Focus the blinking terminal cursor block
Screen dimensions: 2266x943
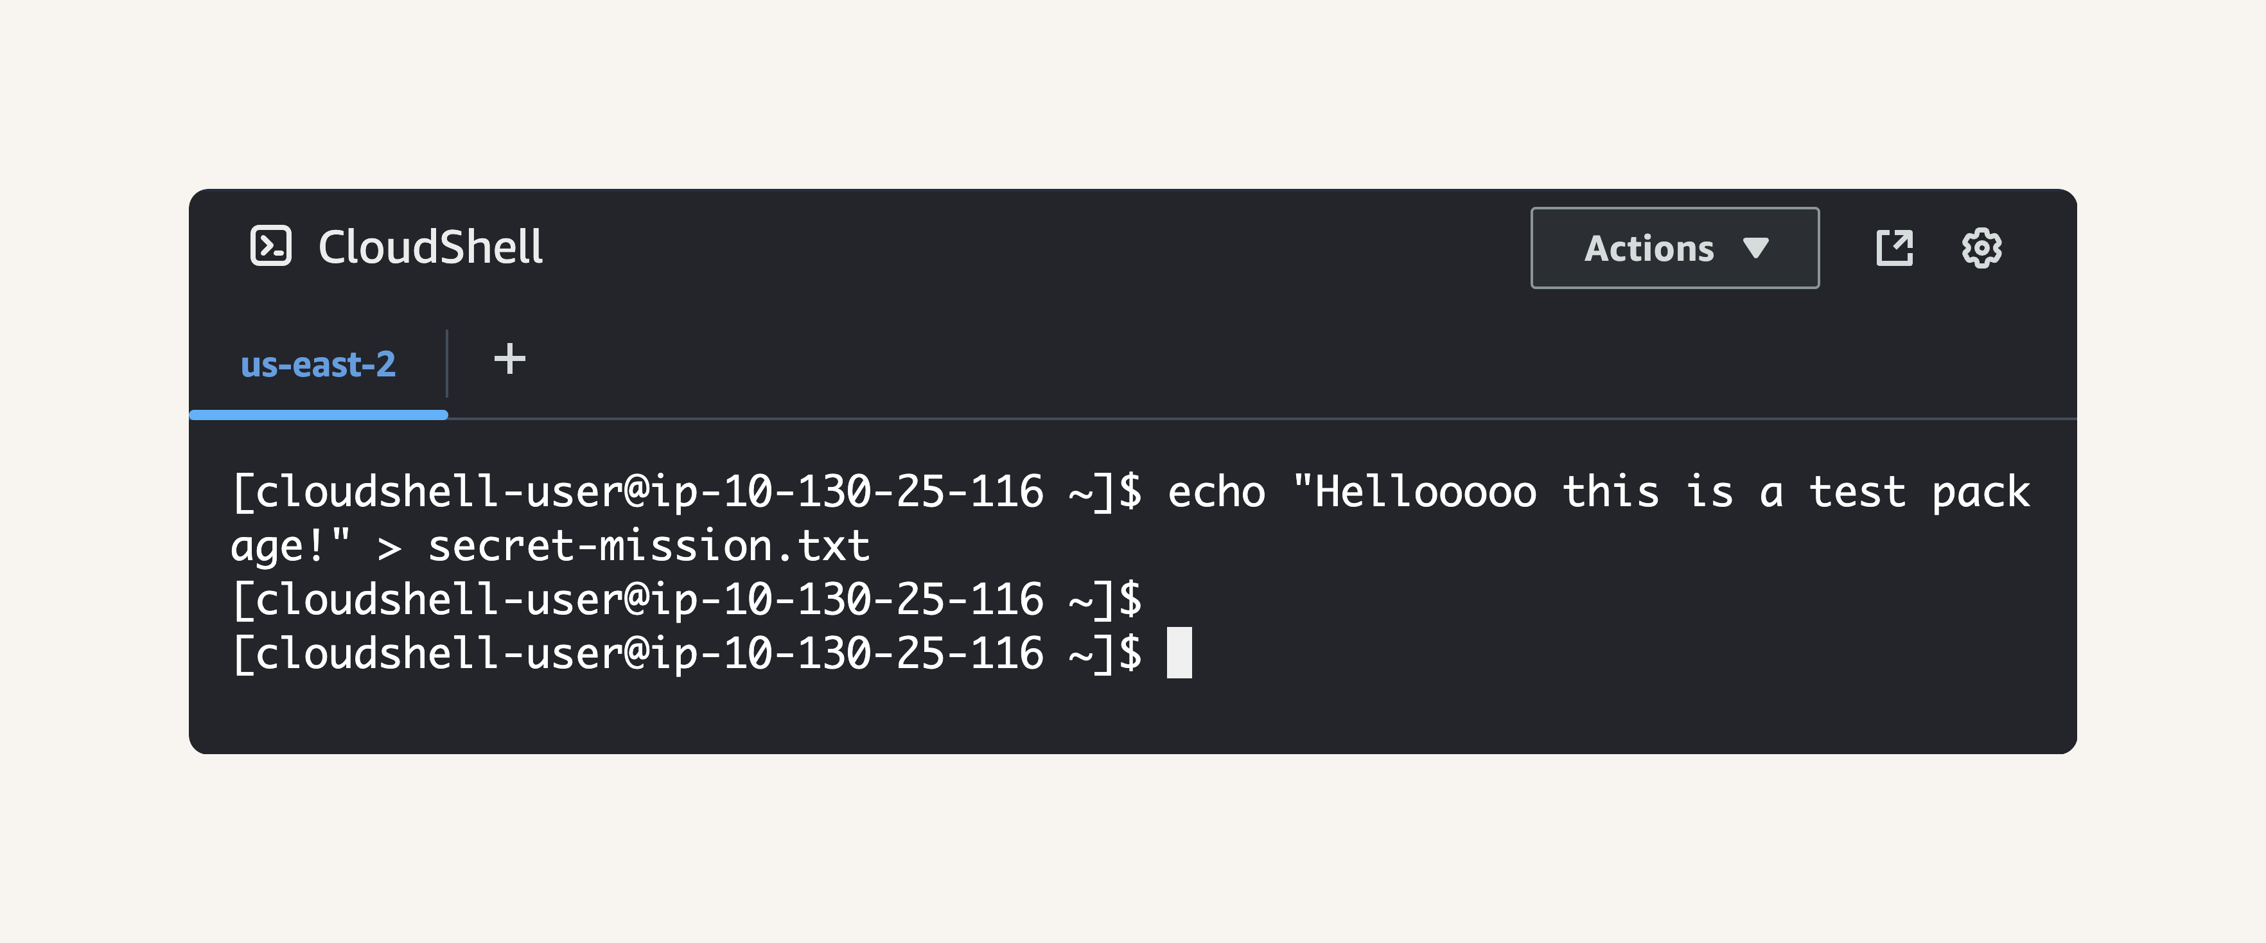[x=1179, y=653]
